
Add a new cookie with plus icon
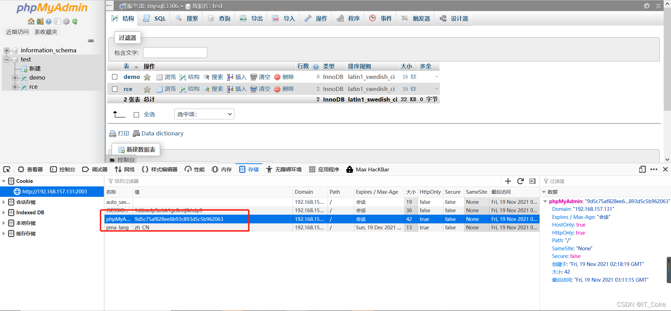click(508, 181)
